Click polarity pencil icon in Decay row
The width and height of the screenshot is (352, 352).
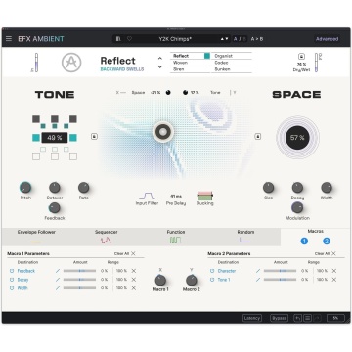click(58, 280)
